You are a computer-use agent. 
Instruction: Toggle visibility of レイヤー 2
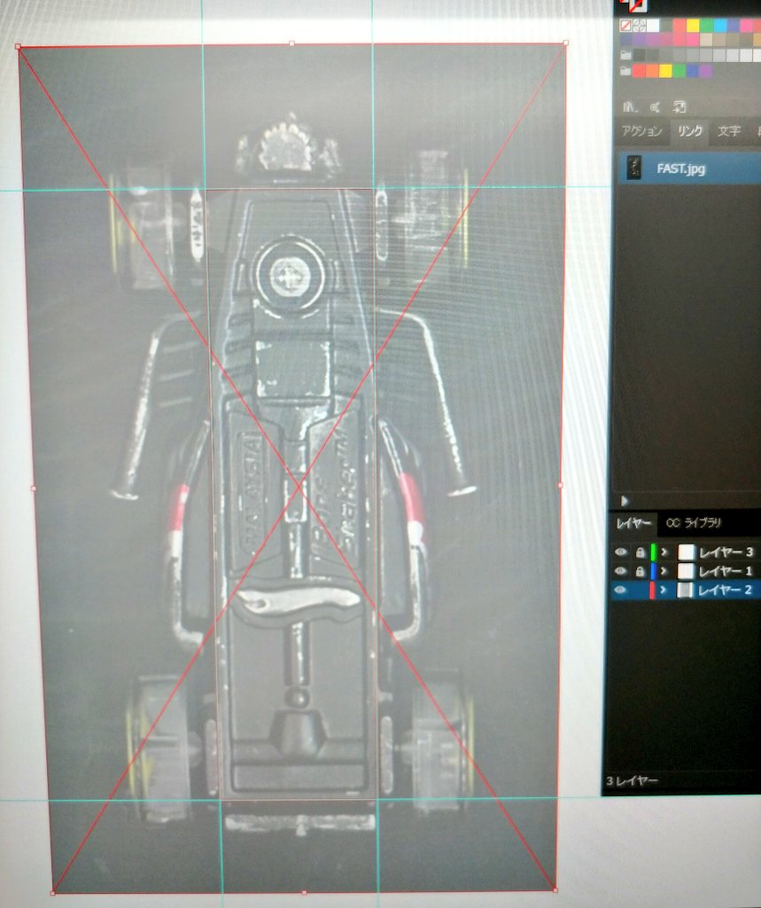(x=620, y=590)
